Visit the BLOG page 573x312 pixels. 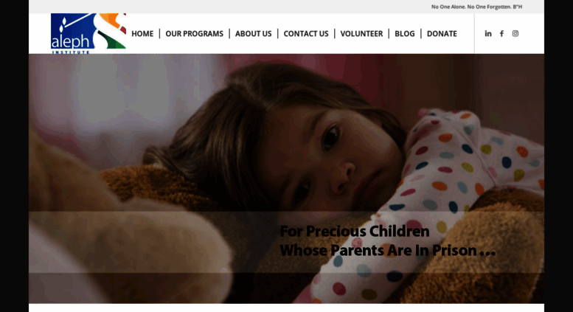pyautogui.click(x=405, y=34)
